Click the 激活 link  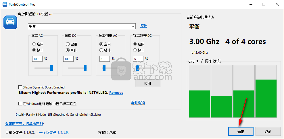pyautogui.click(x=143, y=26)
